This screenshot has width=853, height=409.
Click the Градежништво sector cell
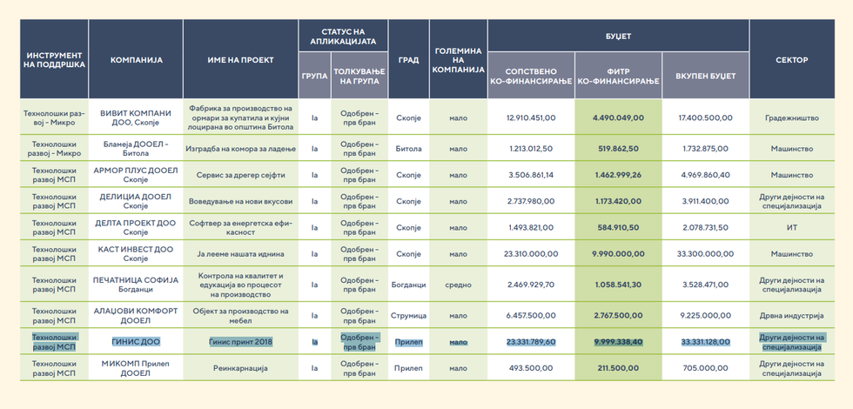pos(791,117)
